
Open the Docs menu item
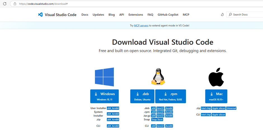pos(85,15)
